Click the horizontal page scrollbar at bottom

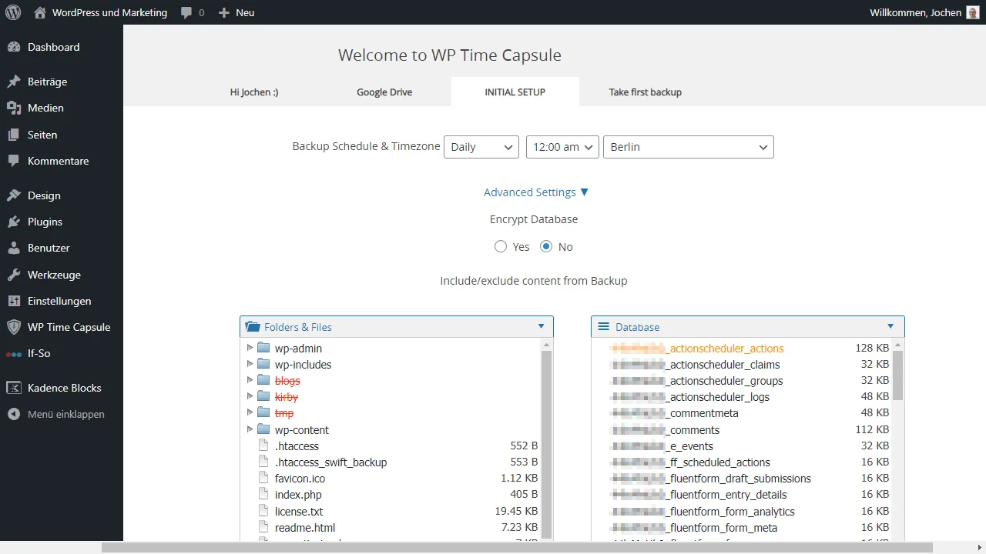[x=517, y=548]
